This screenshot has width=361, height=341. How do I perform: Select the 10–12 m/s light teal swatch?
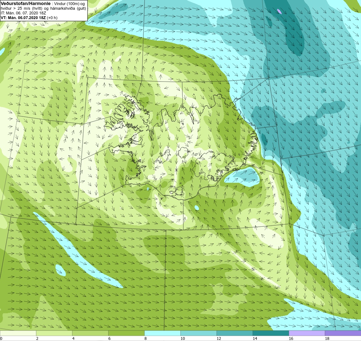[199, 333]
